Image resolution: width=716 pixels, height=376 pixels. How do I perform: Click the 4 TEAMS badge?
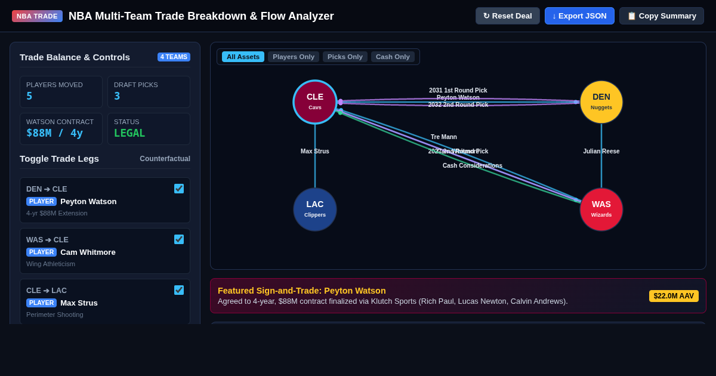click(x=174, y=57)
